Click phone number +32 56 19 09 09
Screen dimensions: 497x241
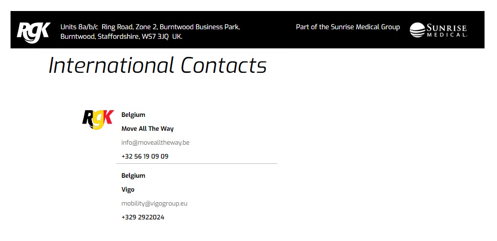[x=145, y=156]
